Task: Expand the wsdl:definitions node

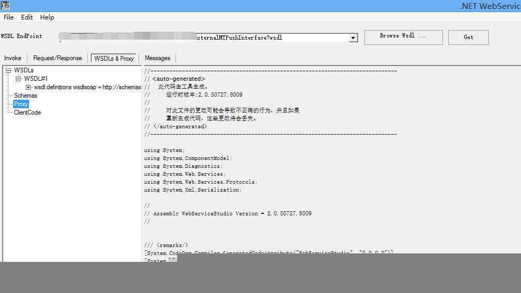Action: (28, 88)
